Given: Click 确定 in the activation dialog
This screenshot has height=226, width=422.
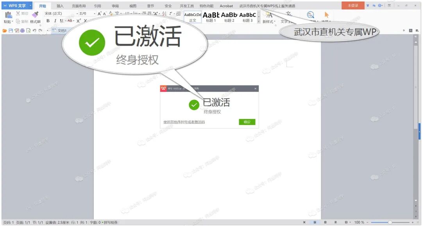Looking at the screenshot, I should click(x=247, y=122).
